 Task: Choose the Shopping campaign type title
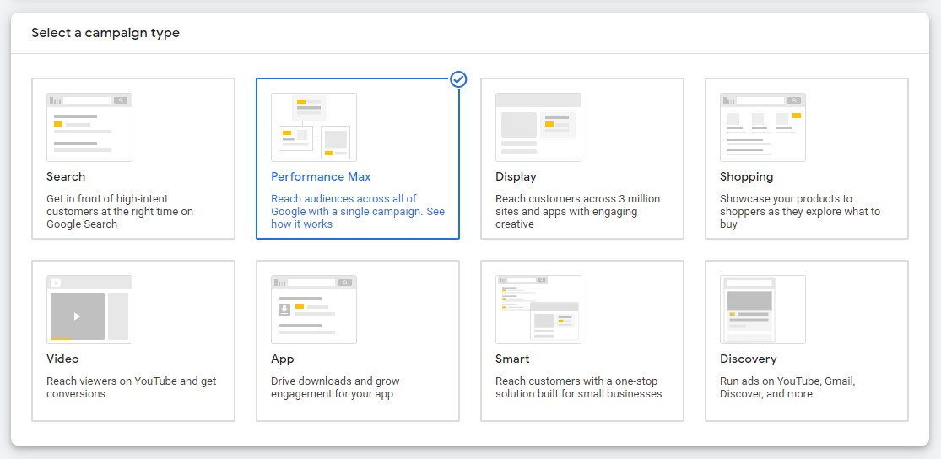click(x=747, y=177)
